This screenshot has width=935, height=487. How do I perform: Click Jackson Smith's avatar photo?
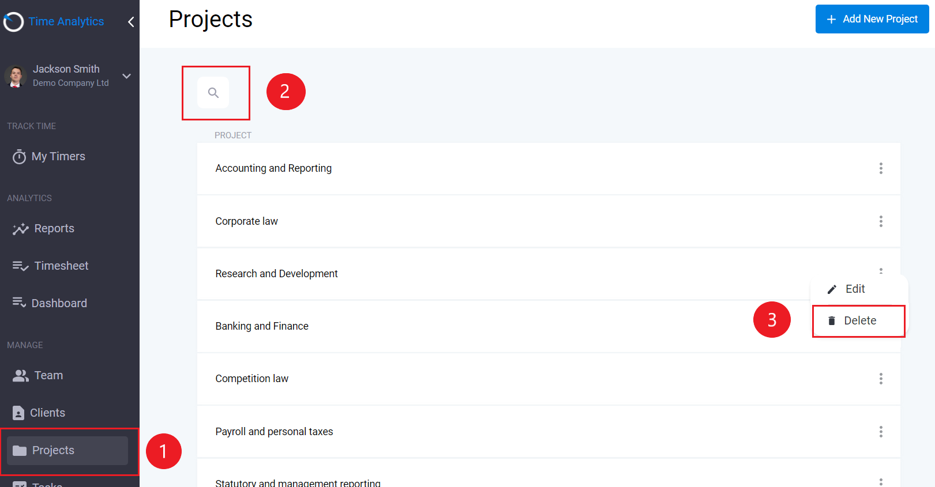click(x=16, y=76)
